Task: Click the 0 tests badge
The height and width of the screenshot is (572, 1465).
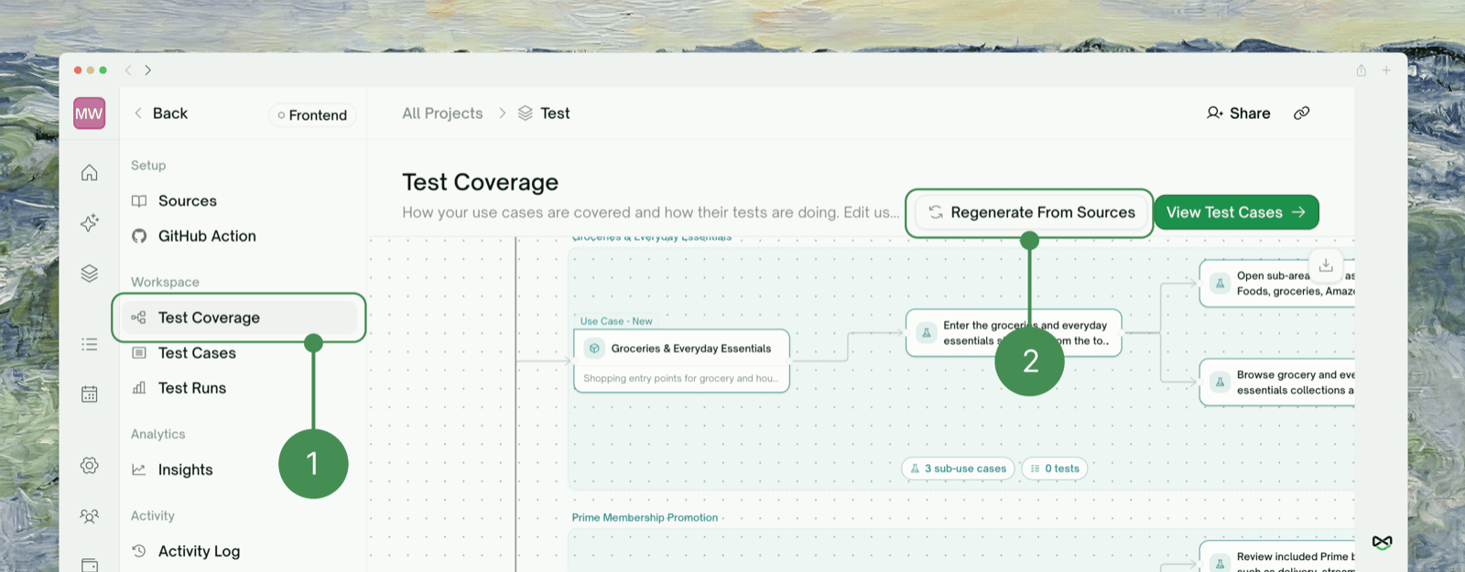Action: (1054, 469)
